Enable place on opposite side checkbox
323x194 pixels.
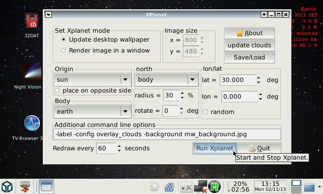click(57, 90)
